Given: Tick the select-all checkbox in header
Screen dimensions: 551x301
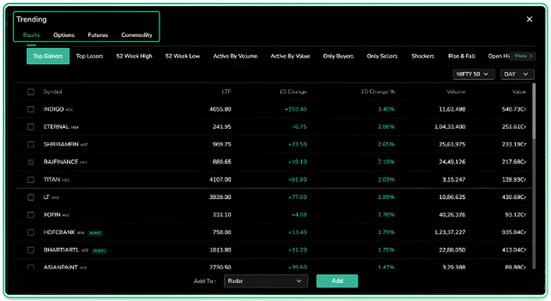Looking at the screenshot, I should coord(31,92).
